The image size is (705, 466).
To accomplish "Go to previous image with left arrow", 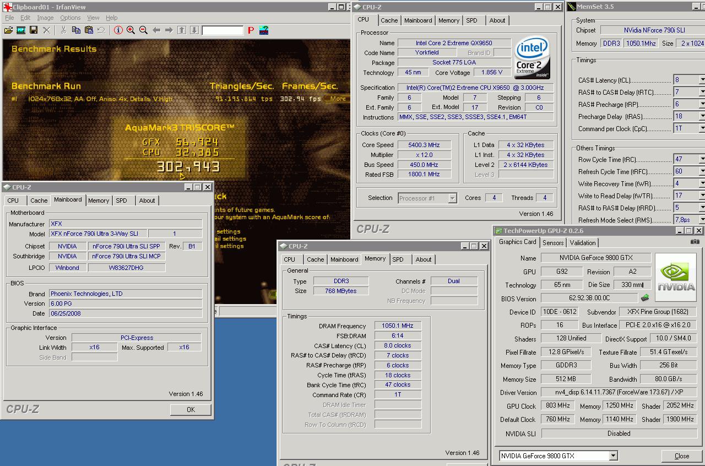I will [156, 30].
